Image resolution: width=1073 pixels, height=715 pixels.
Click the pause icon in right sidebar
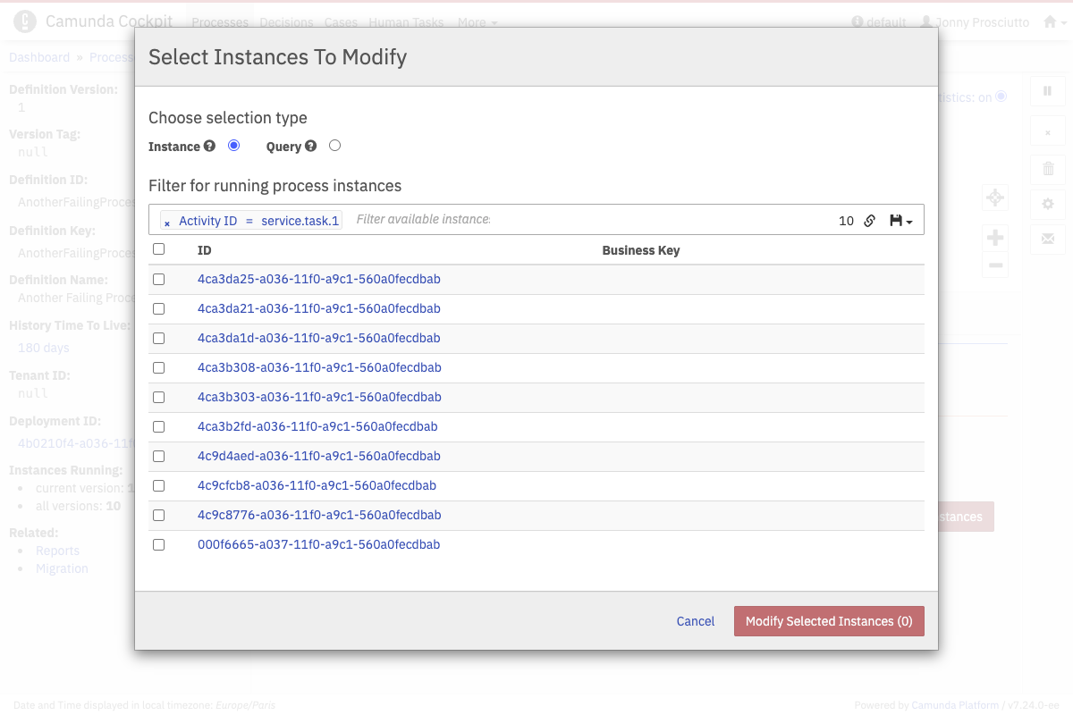tap(1048, 90)
